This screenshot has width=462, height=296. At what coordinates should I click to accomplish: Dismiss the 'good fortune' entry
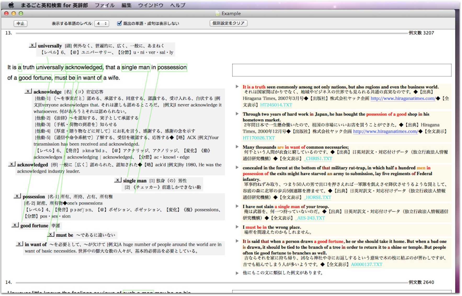click(x=15, y=225)
